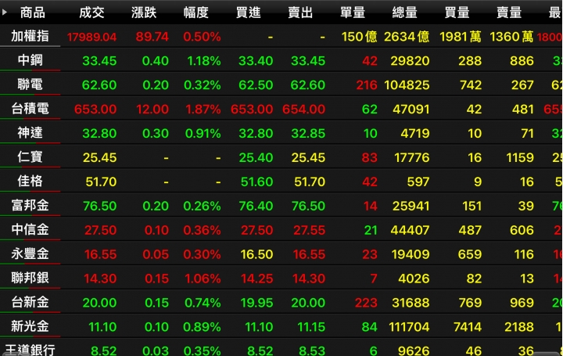Click the 單量 column header
Viewport: 563px width, 356px height.
coord(353,13)
